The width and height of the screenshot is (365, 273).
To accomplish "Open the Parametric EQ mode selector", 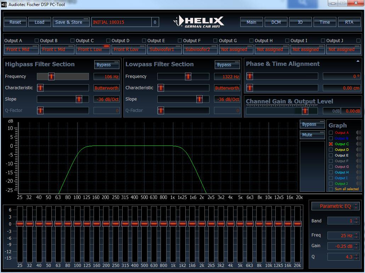I will [x=336, y=206].
